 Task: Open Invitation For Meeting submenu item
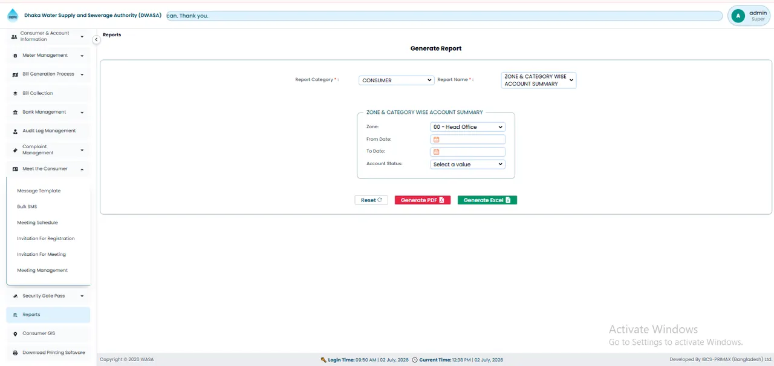[x=42, y=255]
